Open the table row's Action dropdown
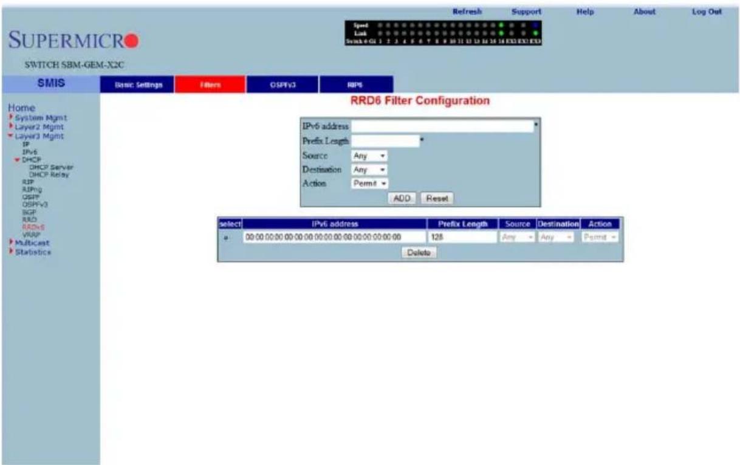Viewport: 740px width, 465px height. pyautogui.click(x=600, y=238)
